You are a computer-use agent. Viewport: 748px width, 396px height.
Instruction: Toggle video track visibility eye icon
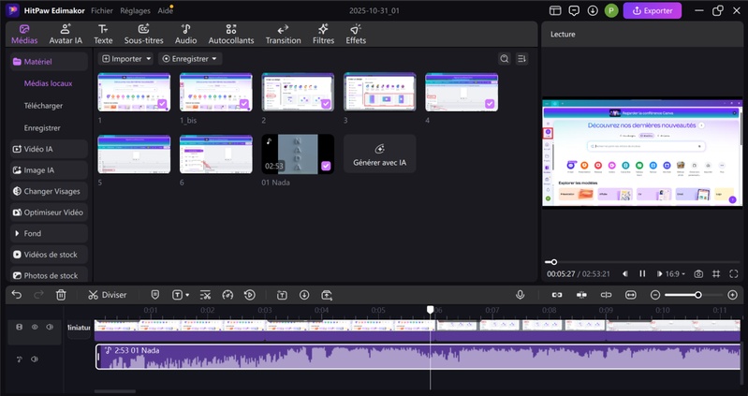pyautogui.click(x=35, y=327)
